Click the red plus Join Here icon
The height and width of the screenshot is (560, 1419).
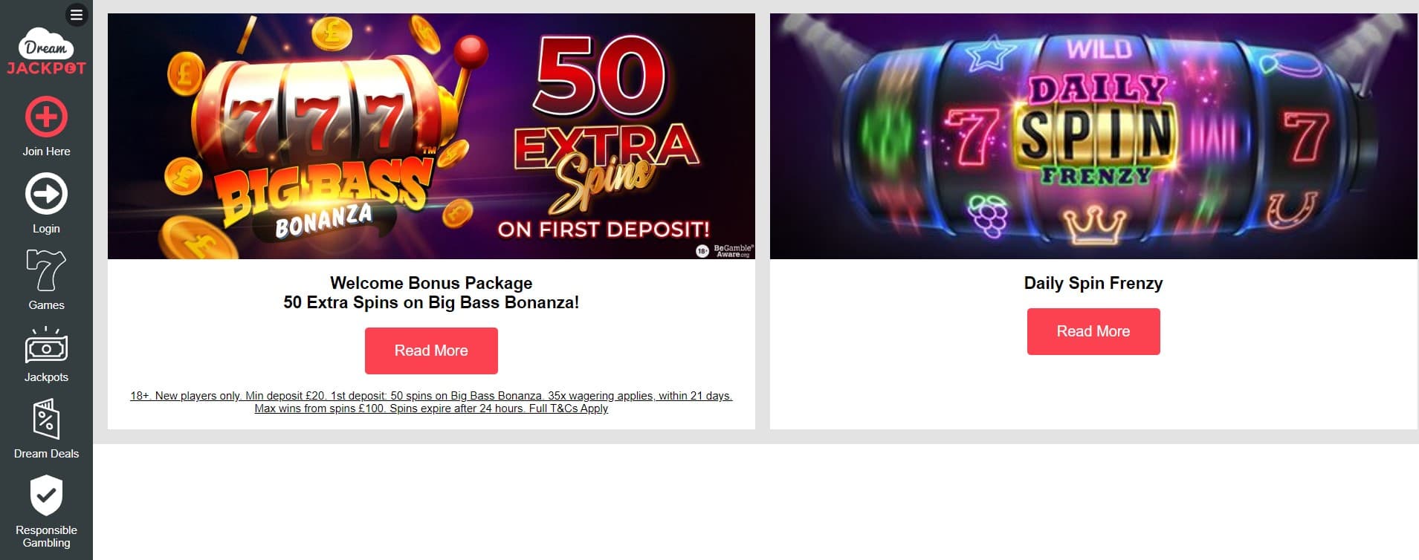click(46, 117)
